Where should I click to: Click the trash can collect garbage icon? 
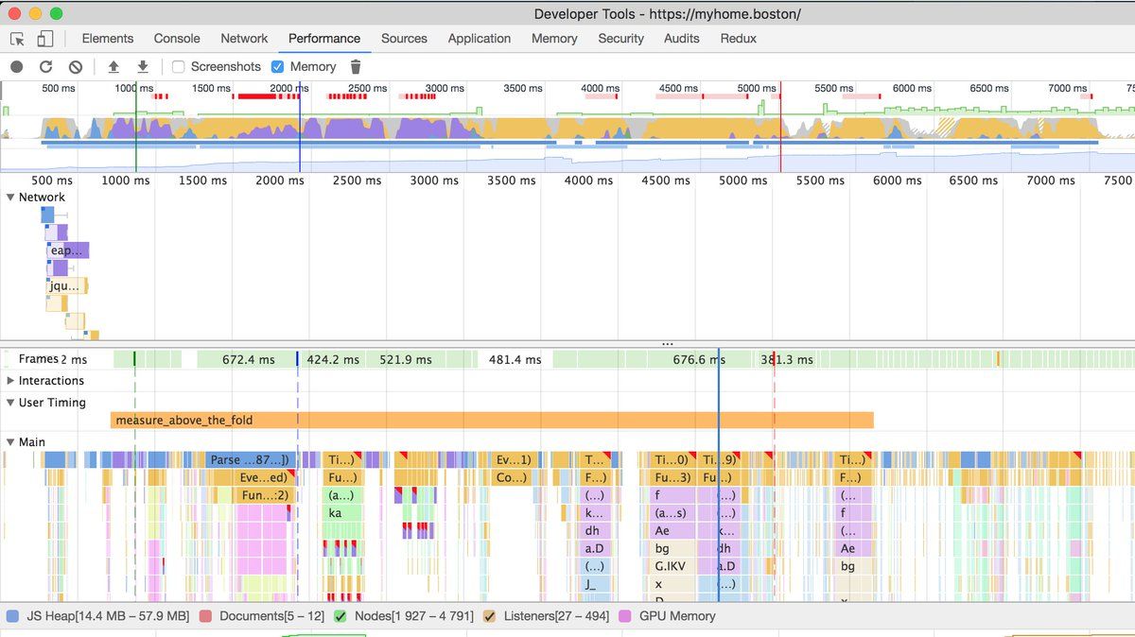(356, 67)
